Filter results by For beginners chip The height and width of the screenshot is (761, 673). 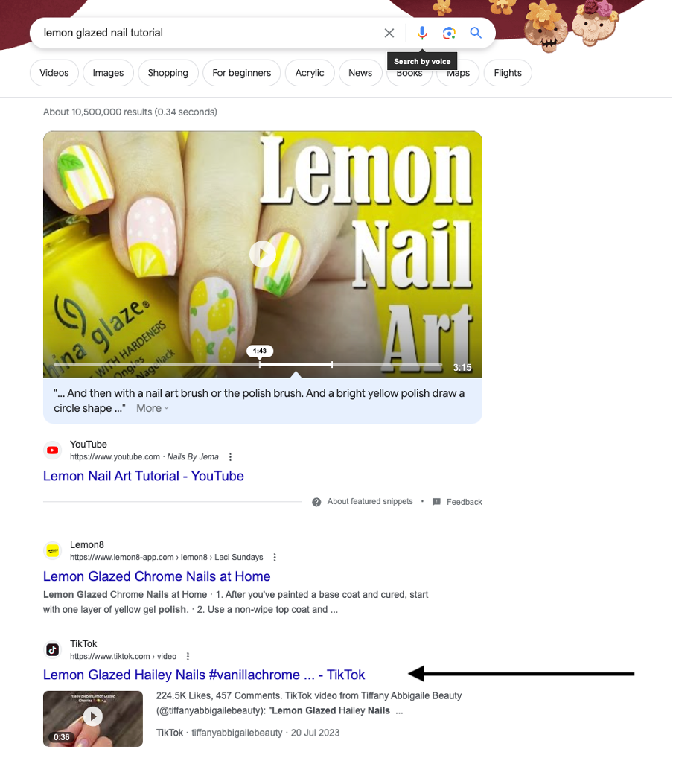242,73
